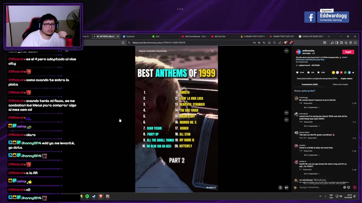The height and width of the screenshot is (203, 362).
Task: Go to previous video with up arrow
Action: (x=286, y=113)
